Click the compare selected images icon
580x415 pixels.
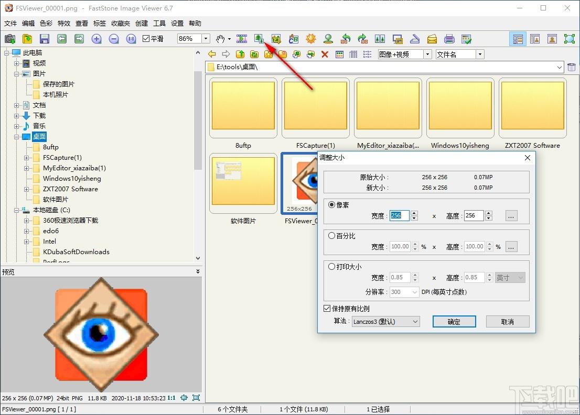[380, 39]
